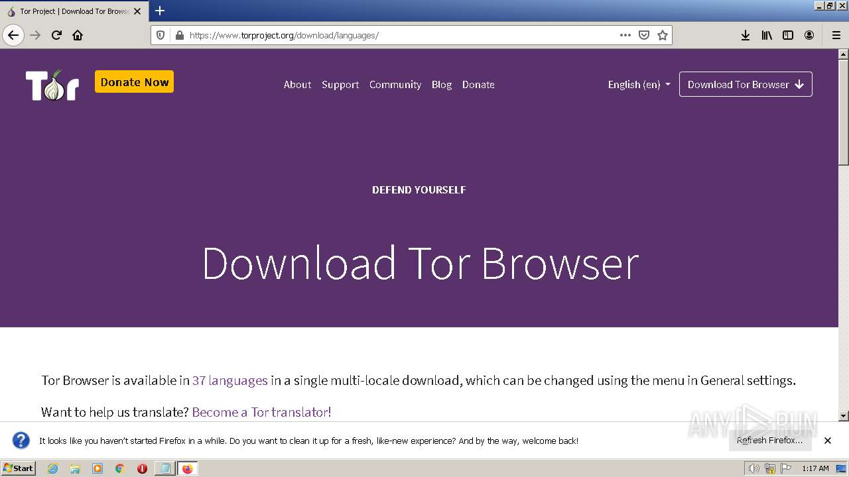Launch Chrome from the taskbar
The height and width of the screenshot is (477, 849).
click(120, 468)
